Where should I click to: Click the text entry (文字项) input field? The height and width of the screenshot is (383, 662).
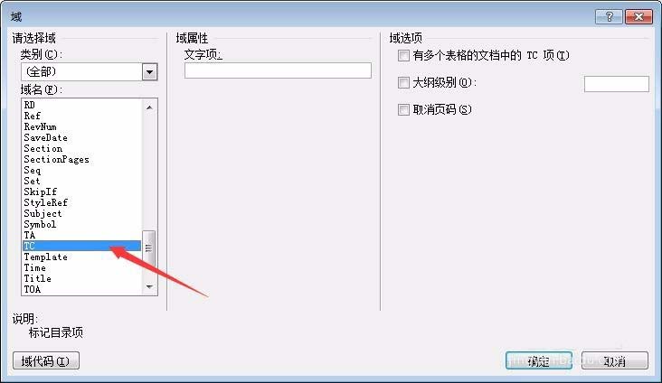[278, 70]
